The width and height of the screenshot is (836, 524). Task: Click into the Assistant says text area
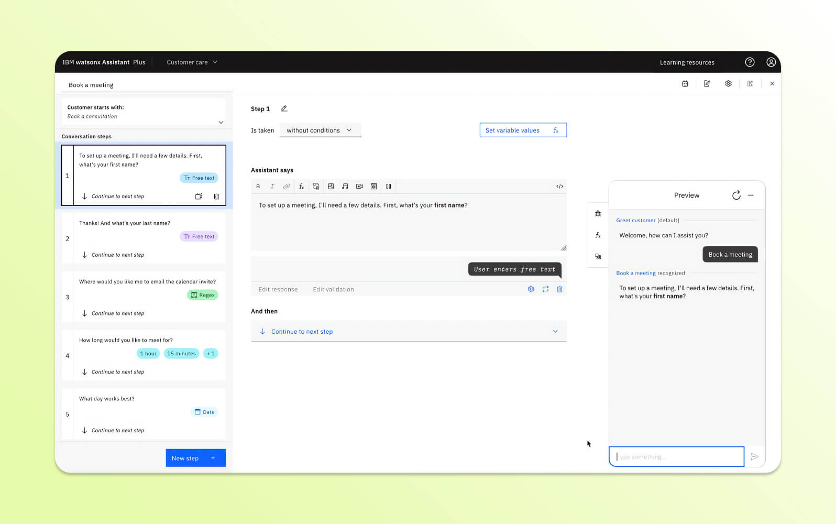(409, 222)
